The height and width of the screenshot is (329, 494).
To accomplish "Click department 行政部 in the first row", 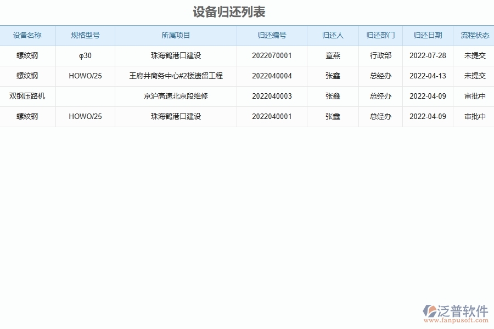I will coord(381,55).
